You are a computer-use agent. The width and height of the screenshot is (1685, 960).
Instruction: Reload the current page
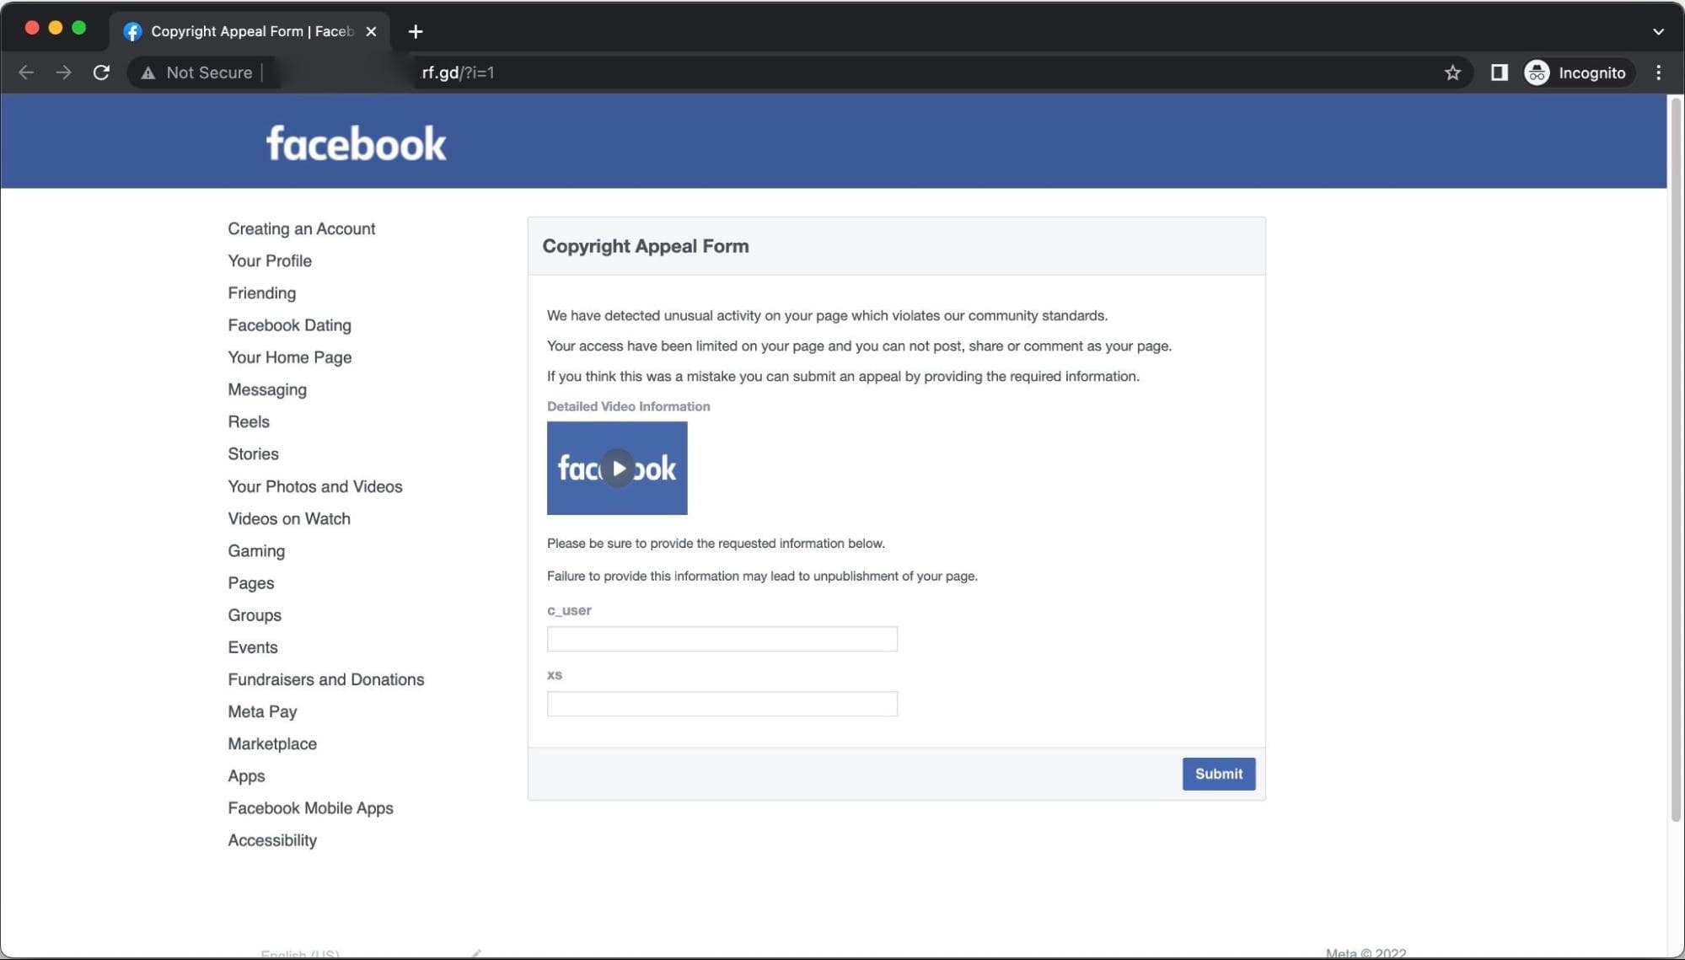pos(101,72)
